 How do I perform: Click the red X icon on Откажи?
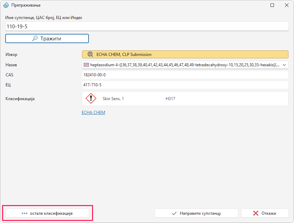256,213
